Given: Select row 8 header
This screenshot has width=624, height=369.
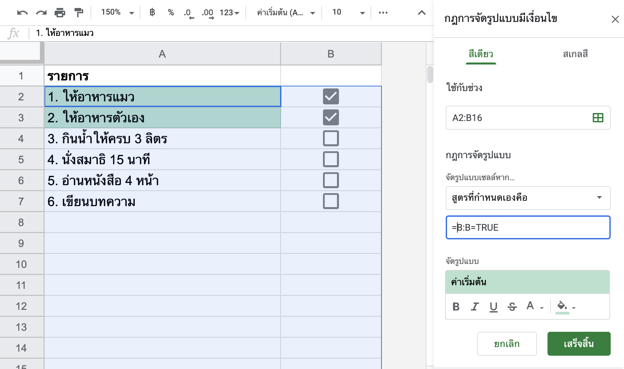Looking at the screenshot, I should pyautogui.click(x=21, y=222).
